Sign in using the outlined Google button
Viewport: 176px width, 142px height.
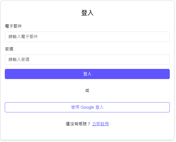(87, 107)
